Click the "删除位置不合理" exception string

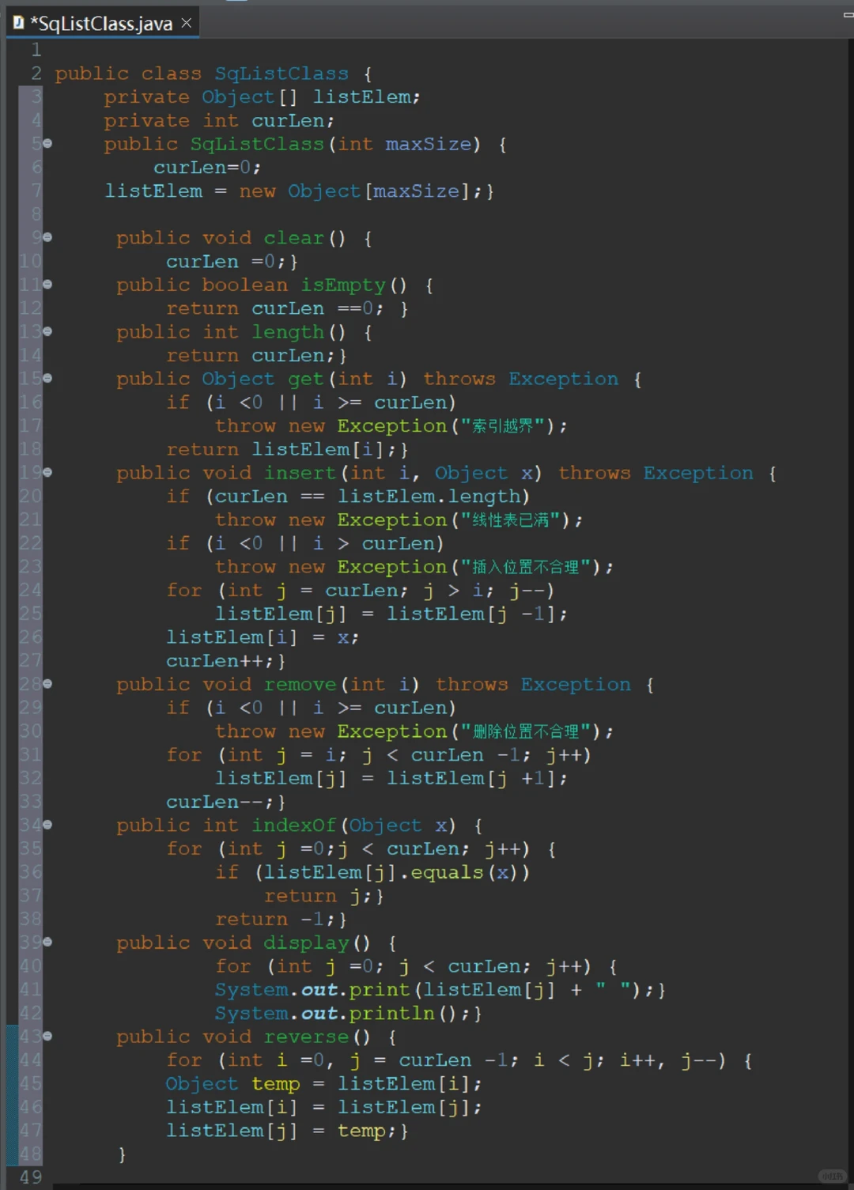tap(525, 731)
